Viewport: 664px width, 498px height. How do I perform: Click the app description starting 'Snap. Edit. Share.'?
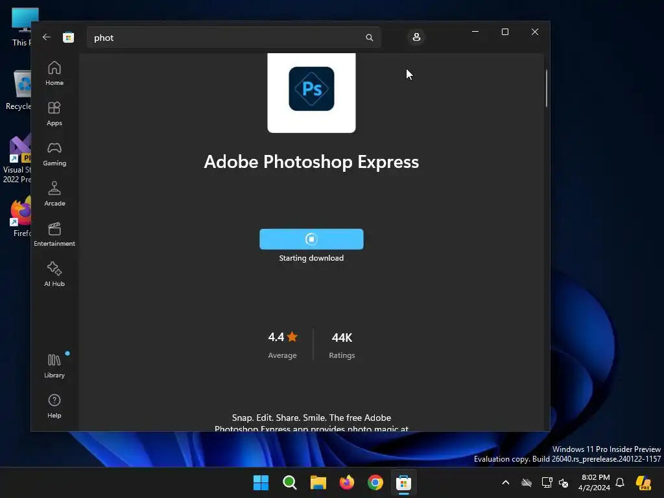click(311, 423)
